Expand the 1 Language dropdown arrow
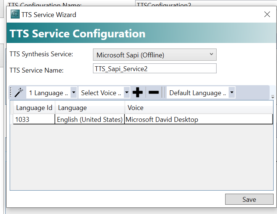277x214 pixels. tap(74, 92)
